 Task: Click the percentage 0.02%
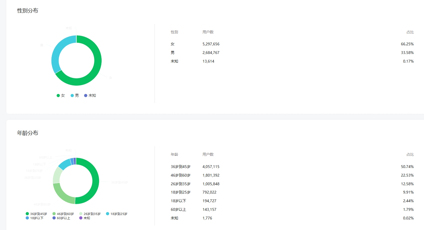[x=408, y=218]
